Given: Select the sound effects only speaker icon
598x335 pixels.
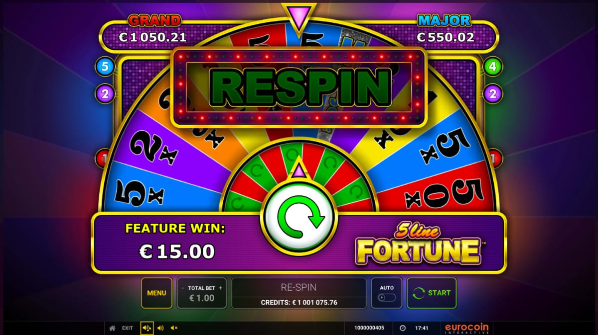Looking at the screenshot, I should (160, 328).
